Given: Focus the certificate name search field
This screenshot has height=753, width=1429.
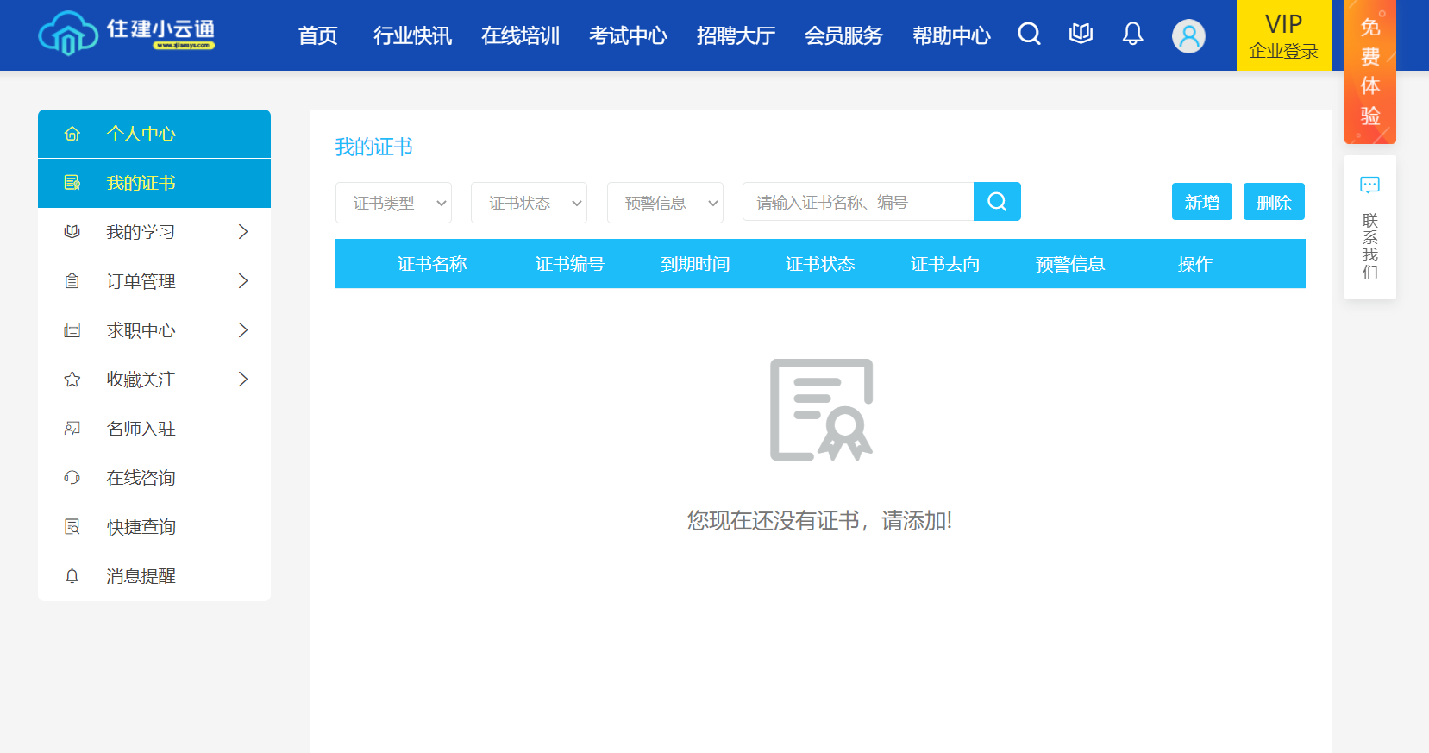Looking at the screenshot, I should 858,202.
